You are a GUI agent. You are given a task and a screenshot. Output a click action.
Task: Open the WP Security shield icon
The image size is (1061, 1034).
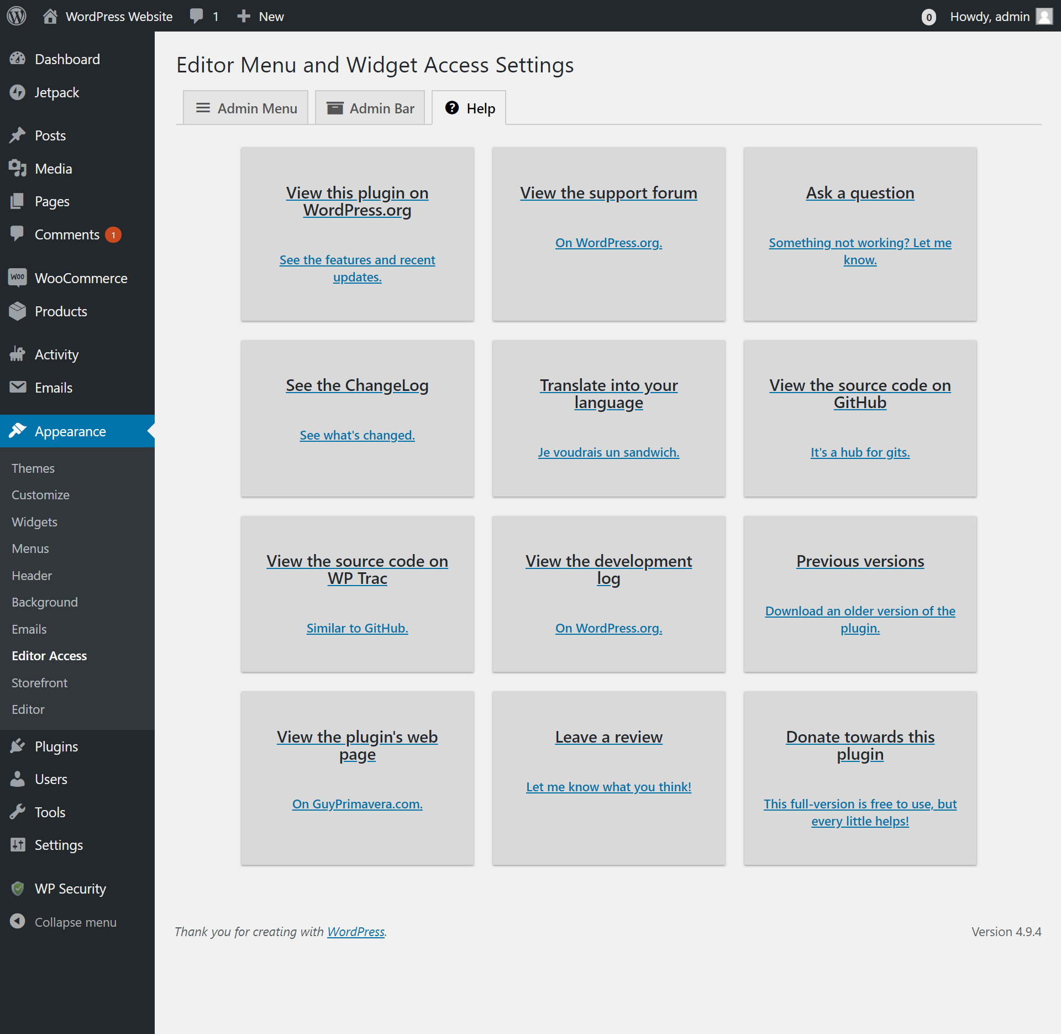[18, 889]
